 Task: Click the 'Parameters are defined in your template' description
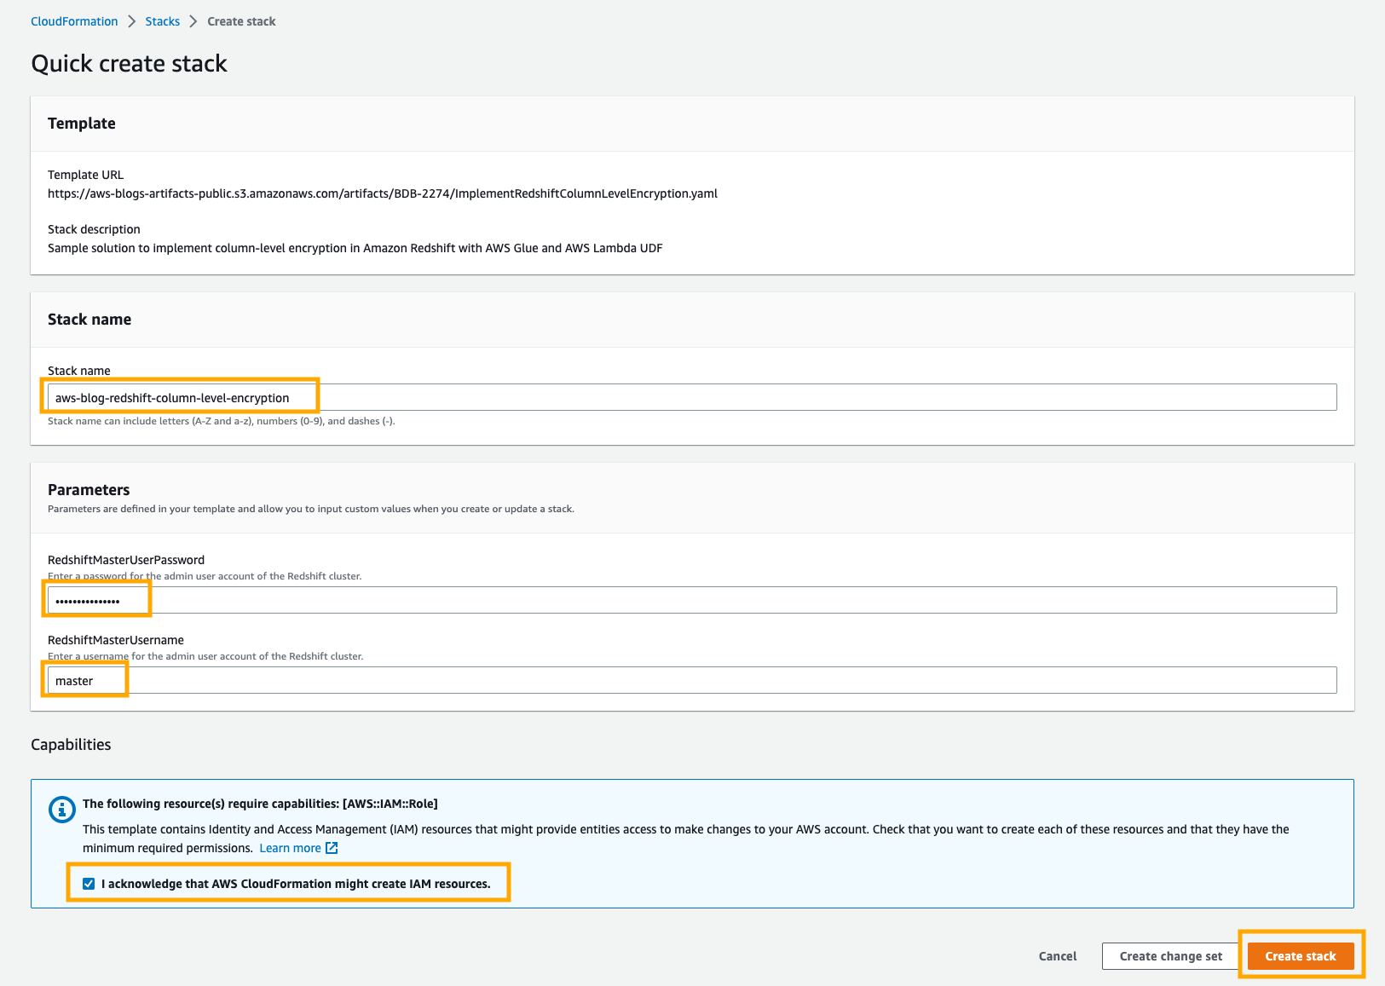point(311,509)
